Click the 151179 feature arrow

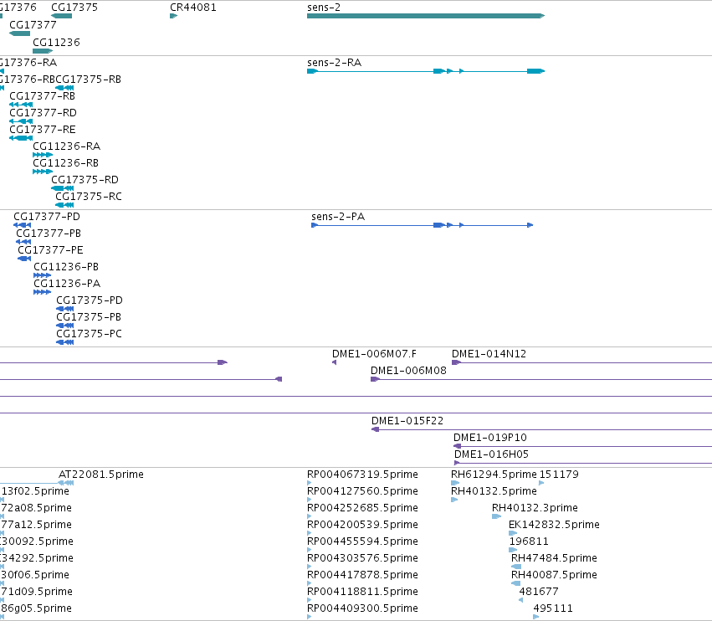(541, 483)
